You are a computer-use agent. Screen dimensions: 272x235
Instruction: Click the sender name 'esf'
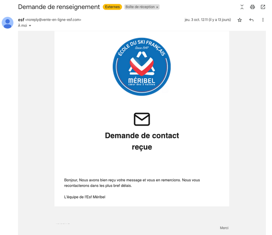(21, 20)
